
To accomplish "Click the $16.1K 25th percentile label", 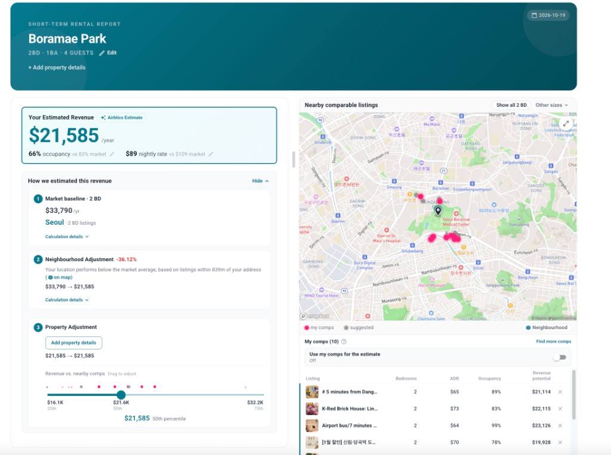I will point(55,403).
